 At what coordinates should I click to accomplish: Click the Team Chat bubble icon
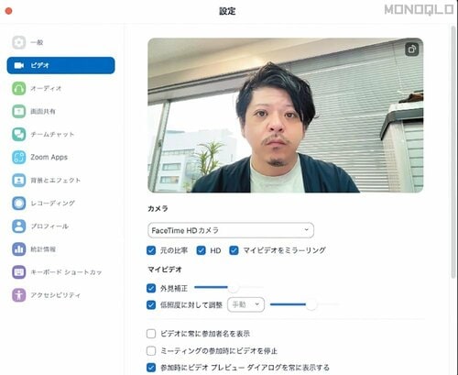click(19, 134)
